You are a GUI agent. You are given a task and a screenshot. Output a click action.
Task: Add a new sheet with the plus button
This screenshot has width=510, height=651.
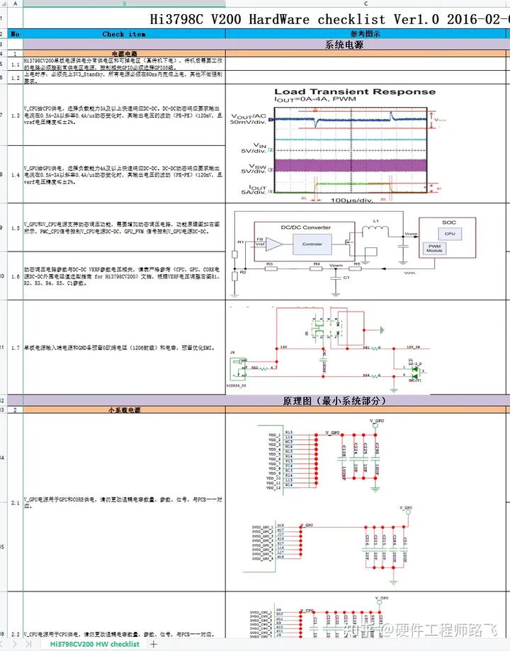(154, 644)
